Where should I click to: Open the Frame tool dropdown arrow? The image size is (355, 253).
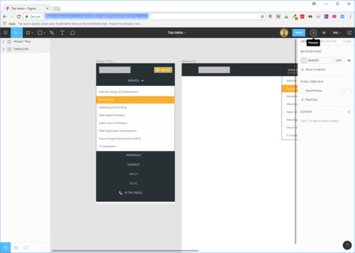32,33
